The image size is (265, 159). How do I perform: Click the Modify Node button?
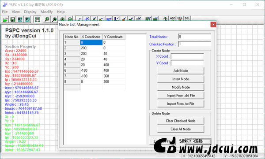point(181,87)
